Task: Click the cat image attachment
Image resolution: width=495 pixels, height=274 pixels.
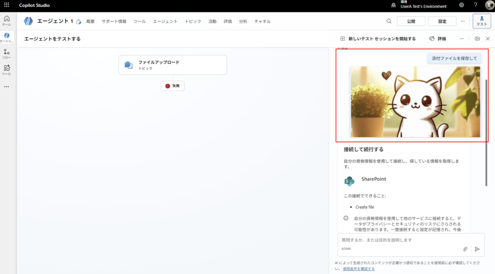Action: [x=415, y=101]
